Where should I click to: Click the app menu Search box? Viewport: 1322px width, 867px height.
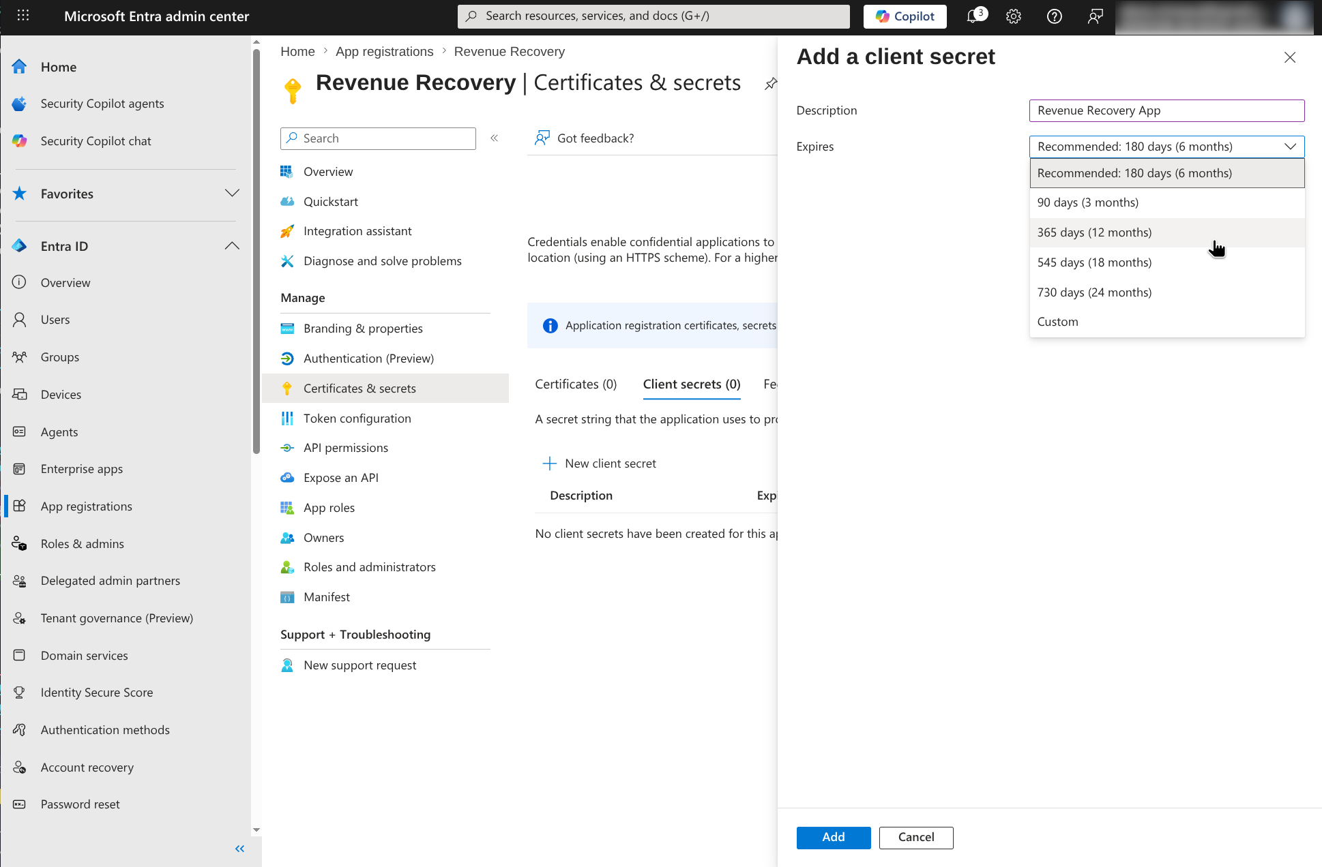(x=378, y=138)
